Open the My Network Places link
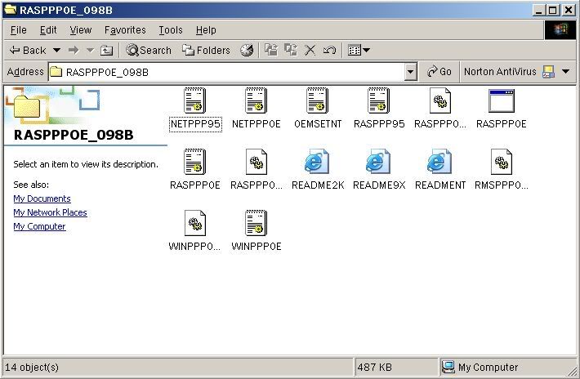The width and height of the screenshot is (580, 379). pos(50,212)
